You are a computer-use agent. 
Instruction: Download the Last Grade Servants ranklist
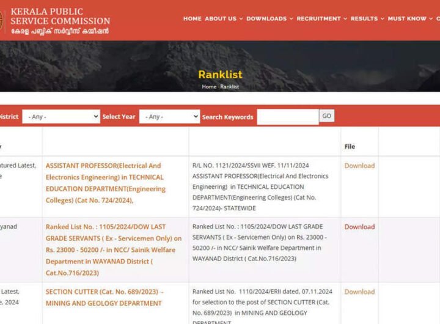pos(359,227)
